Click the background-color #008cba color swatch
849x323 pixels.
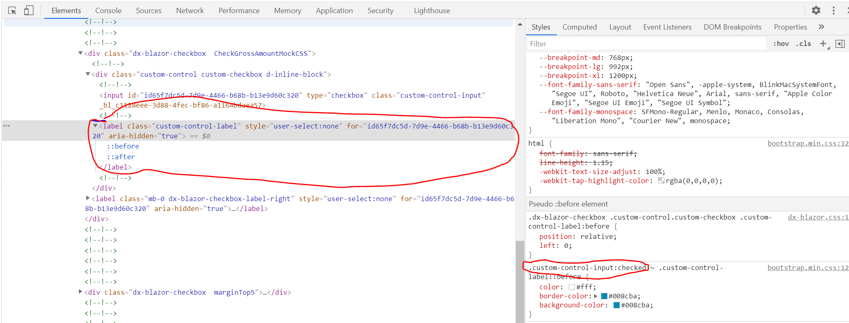pos(616,305)
